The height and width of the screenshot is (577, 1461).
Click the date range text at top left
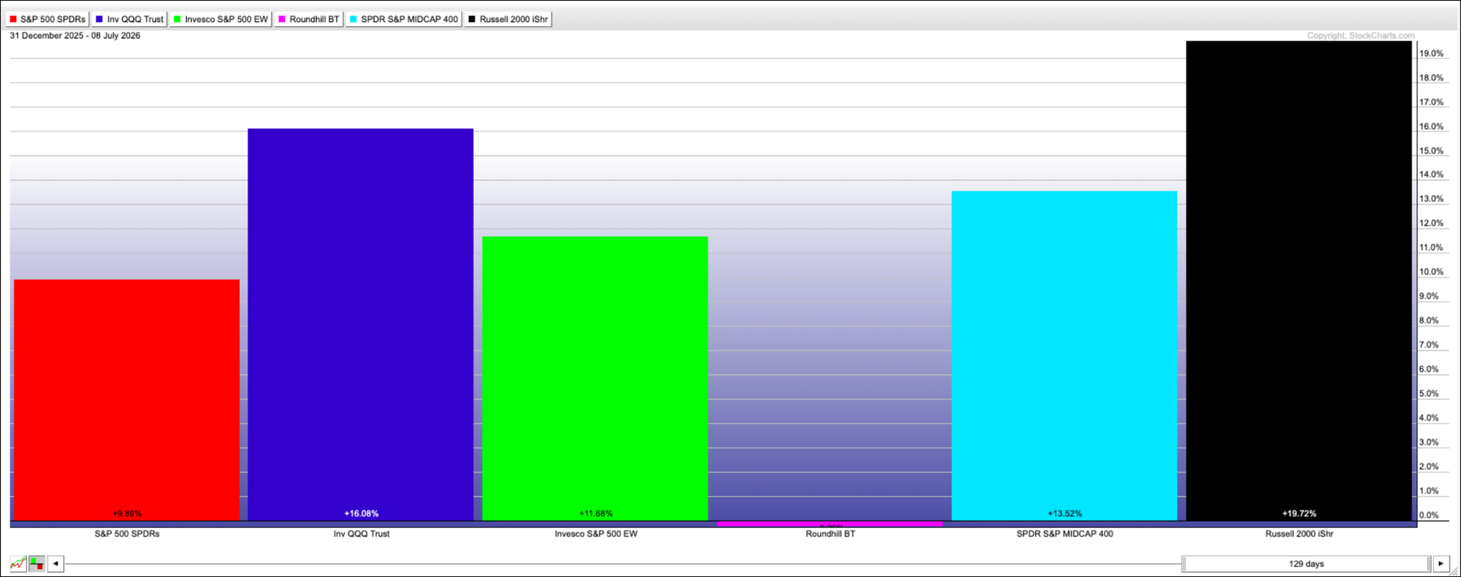75,36
